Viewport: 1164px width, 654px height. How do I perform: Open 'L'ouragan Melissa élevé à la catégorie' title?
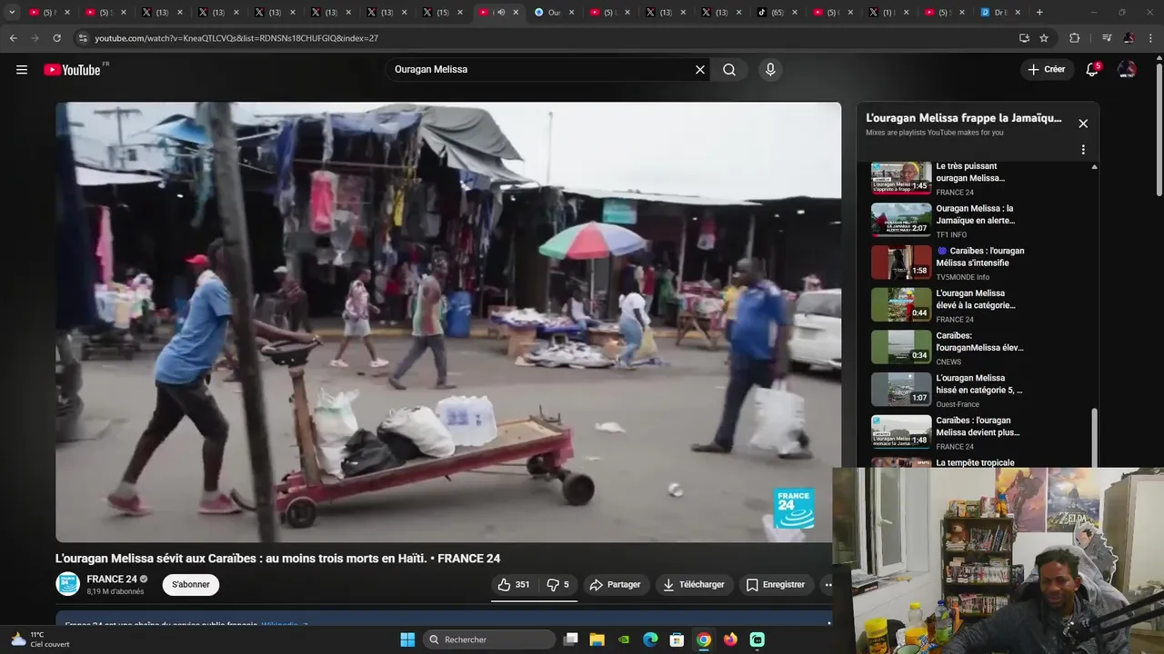click(x=976, y=300)
